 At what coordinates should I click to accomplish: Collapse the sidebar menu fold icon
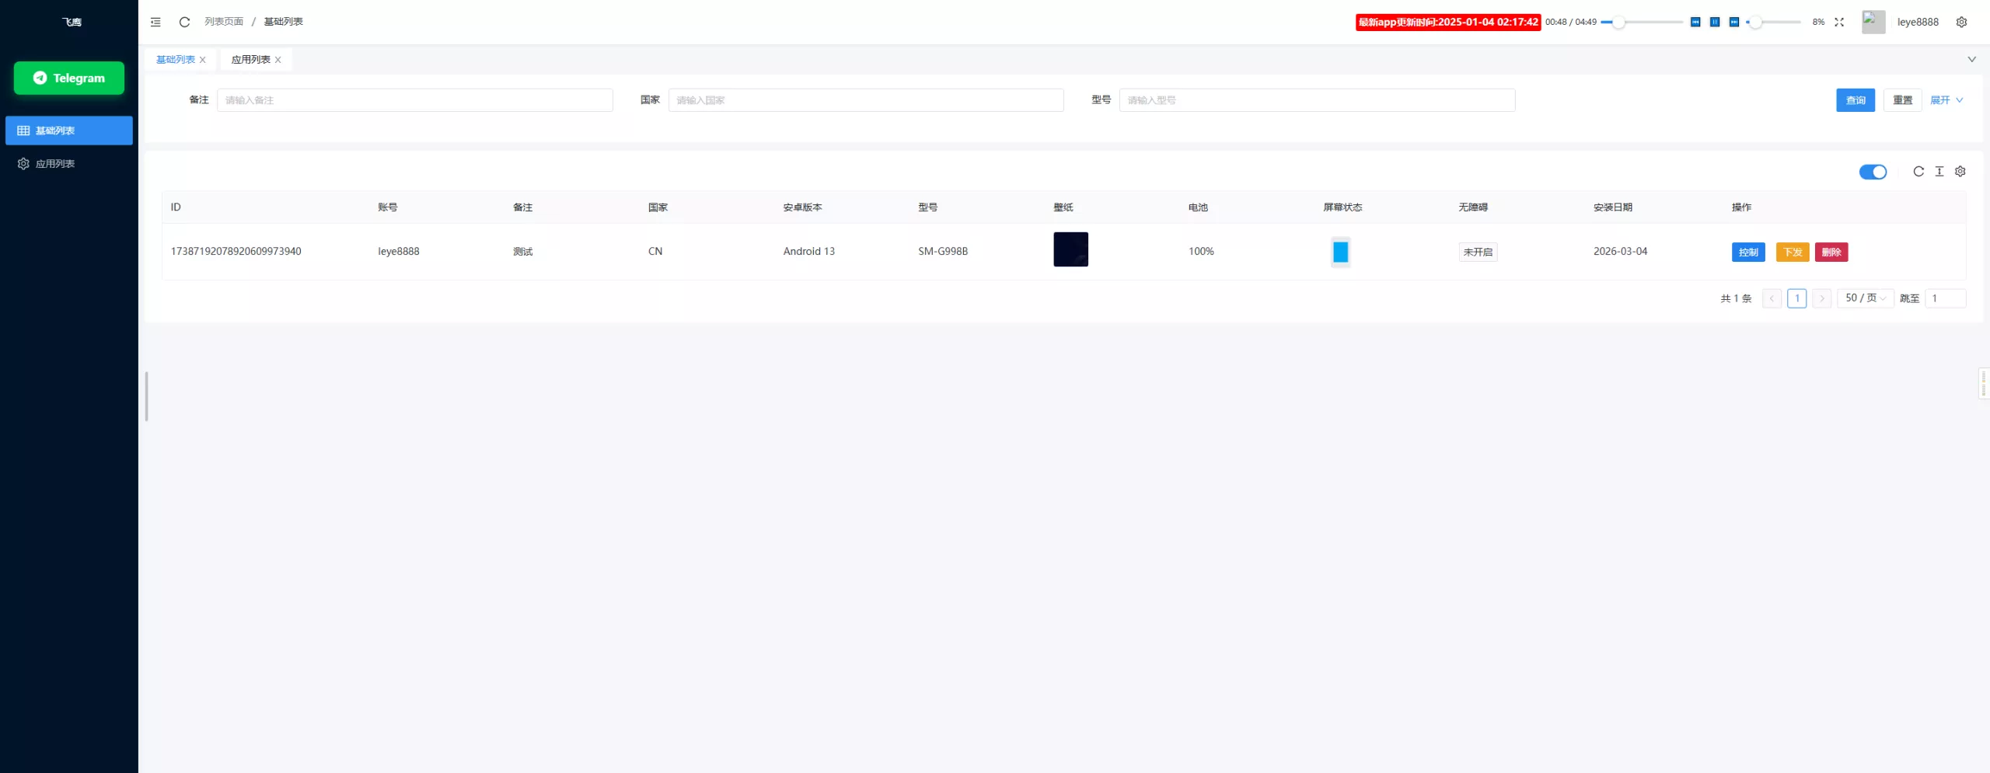point(155,22)
